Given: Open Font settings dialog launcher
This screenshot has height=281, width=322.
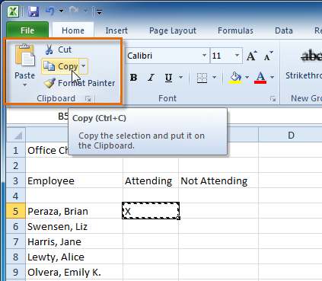Looking at the screenshot, I should (273, 98).
